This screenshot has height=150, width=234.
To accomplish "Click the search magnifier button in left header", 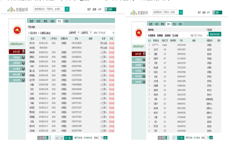I will pos(67,9).
